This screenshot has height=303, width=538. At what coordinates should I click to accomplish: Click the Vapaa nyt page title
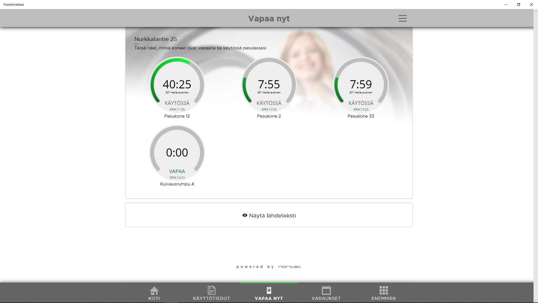coord(269,19)
